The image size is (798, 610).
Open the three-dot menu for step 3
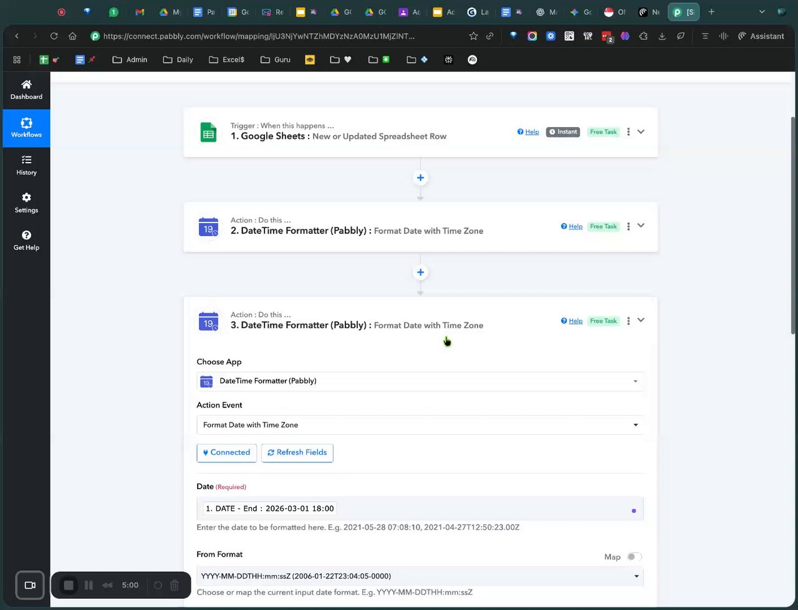(628, 321)
